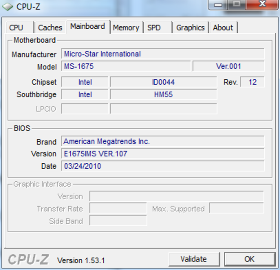
Task: Open the Caches tab
Action: coord(50,27)
